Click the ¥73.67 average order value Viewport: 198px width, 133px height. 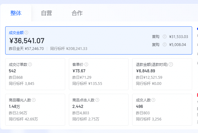point(79,71)
